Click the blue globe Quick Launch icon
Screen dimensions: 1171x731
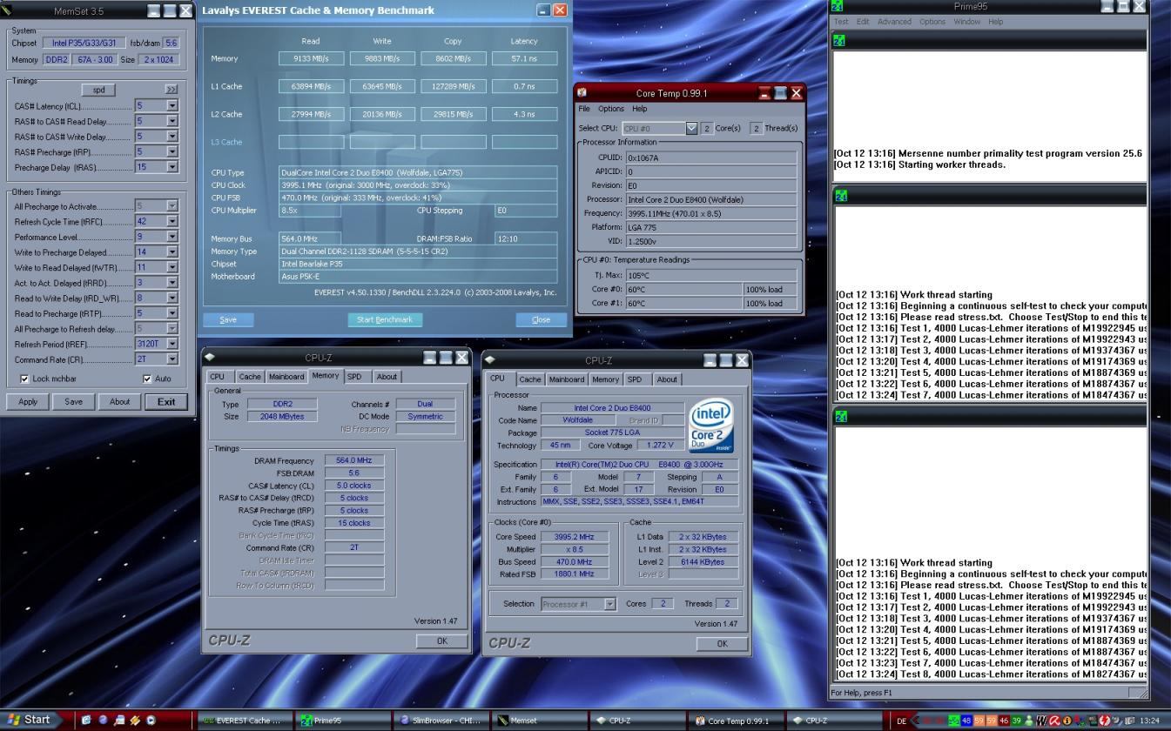(103, 720)
